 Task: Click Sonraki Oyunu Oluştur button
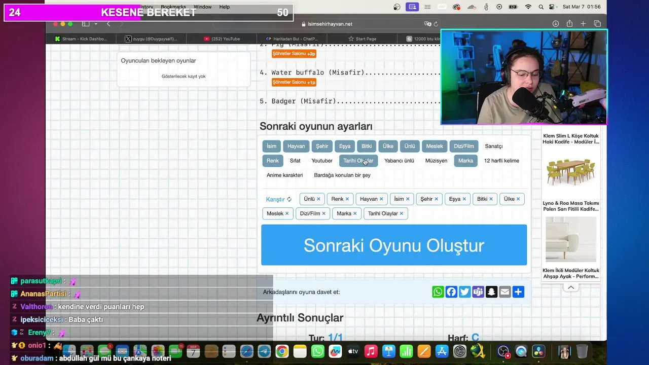(394, 245)
